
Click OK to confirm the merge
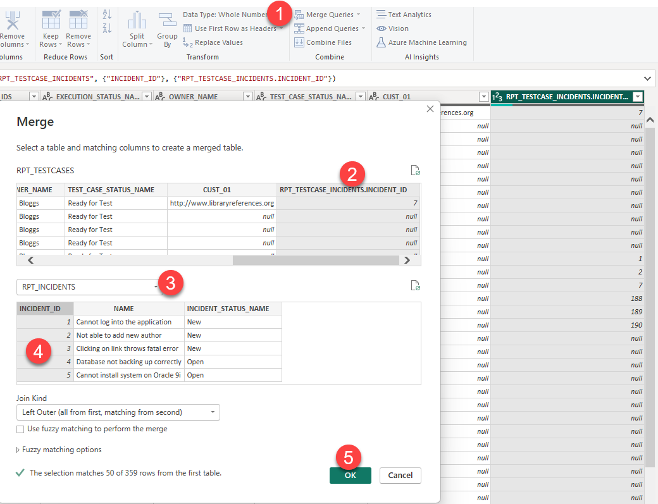coord(351,475)
